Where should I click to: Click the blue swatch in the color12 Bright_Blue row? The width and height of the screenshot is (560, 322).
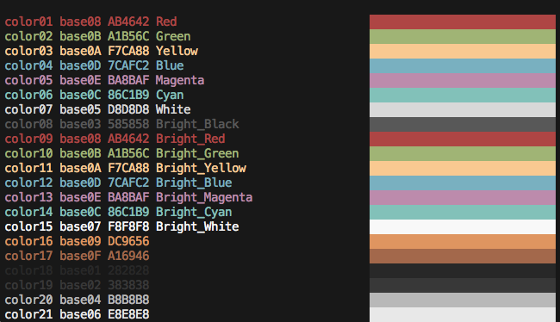click(x=463, y=183)
